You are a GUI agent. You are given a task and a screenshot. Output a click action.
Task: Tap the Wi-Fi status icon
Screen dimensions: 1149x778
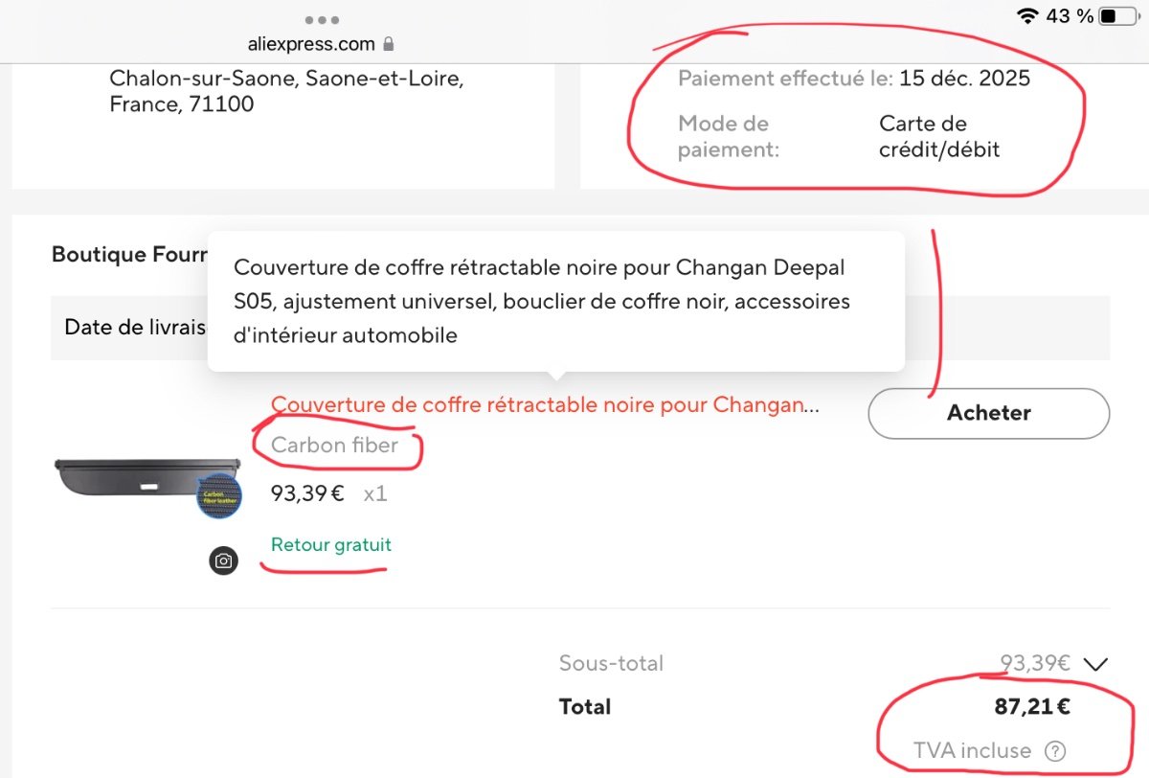tap(1028, 15)
